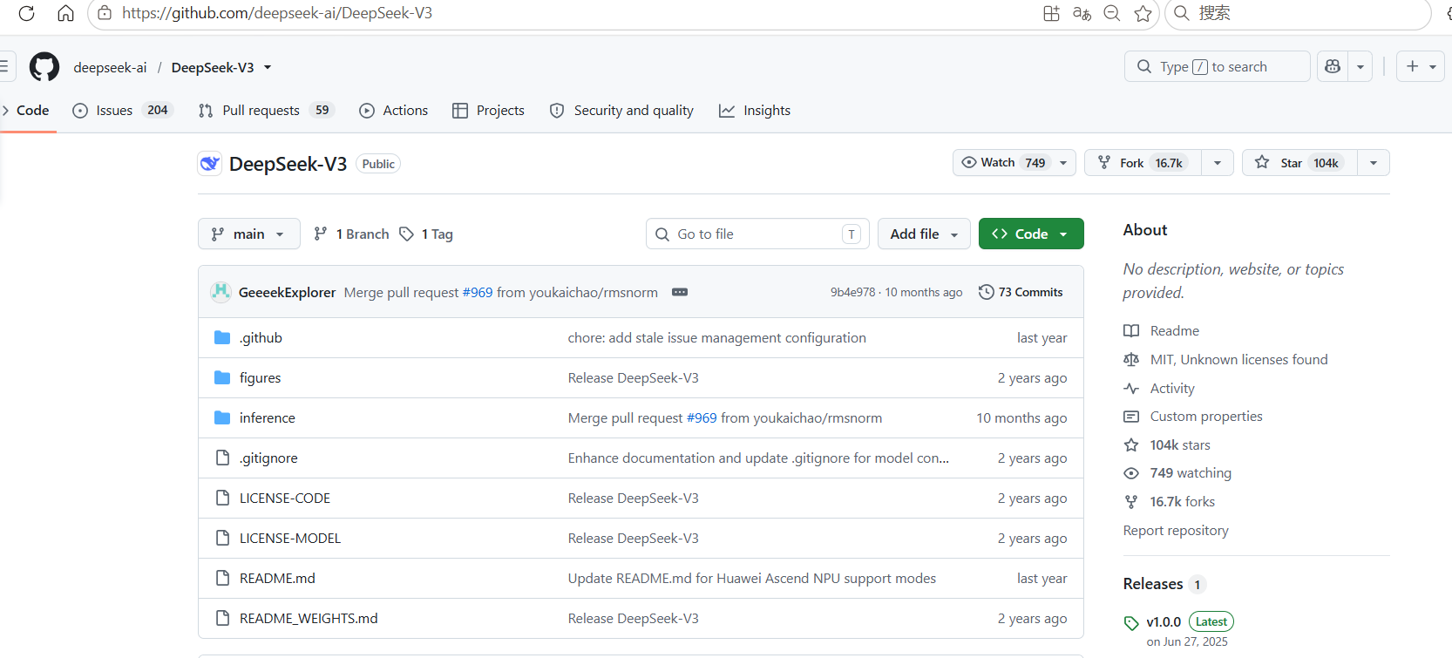The height and width of the screenshot is (658, 1452).
Task: Open commit hash 9b4e978
Action: [x=852, y=293]
